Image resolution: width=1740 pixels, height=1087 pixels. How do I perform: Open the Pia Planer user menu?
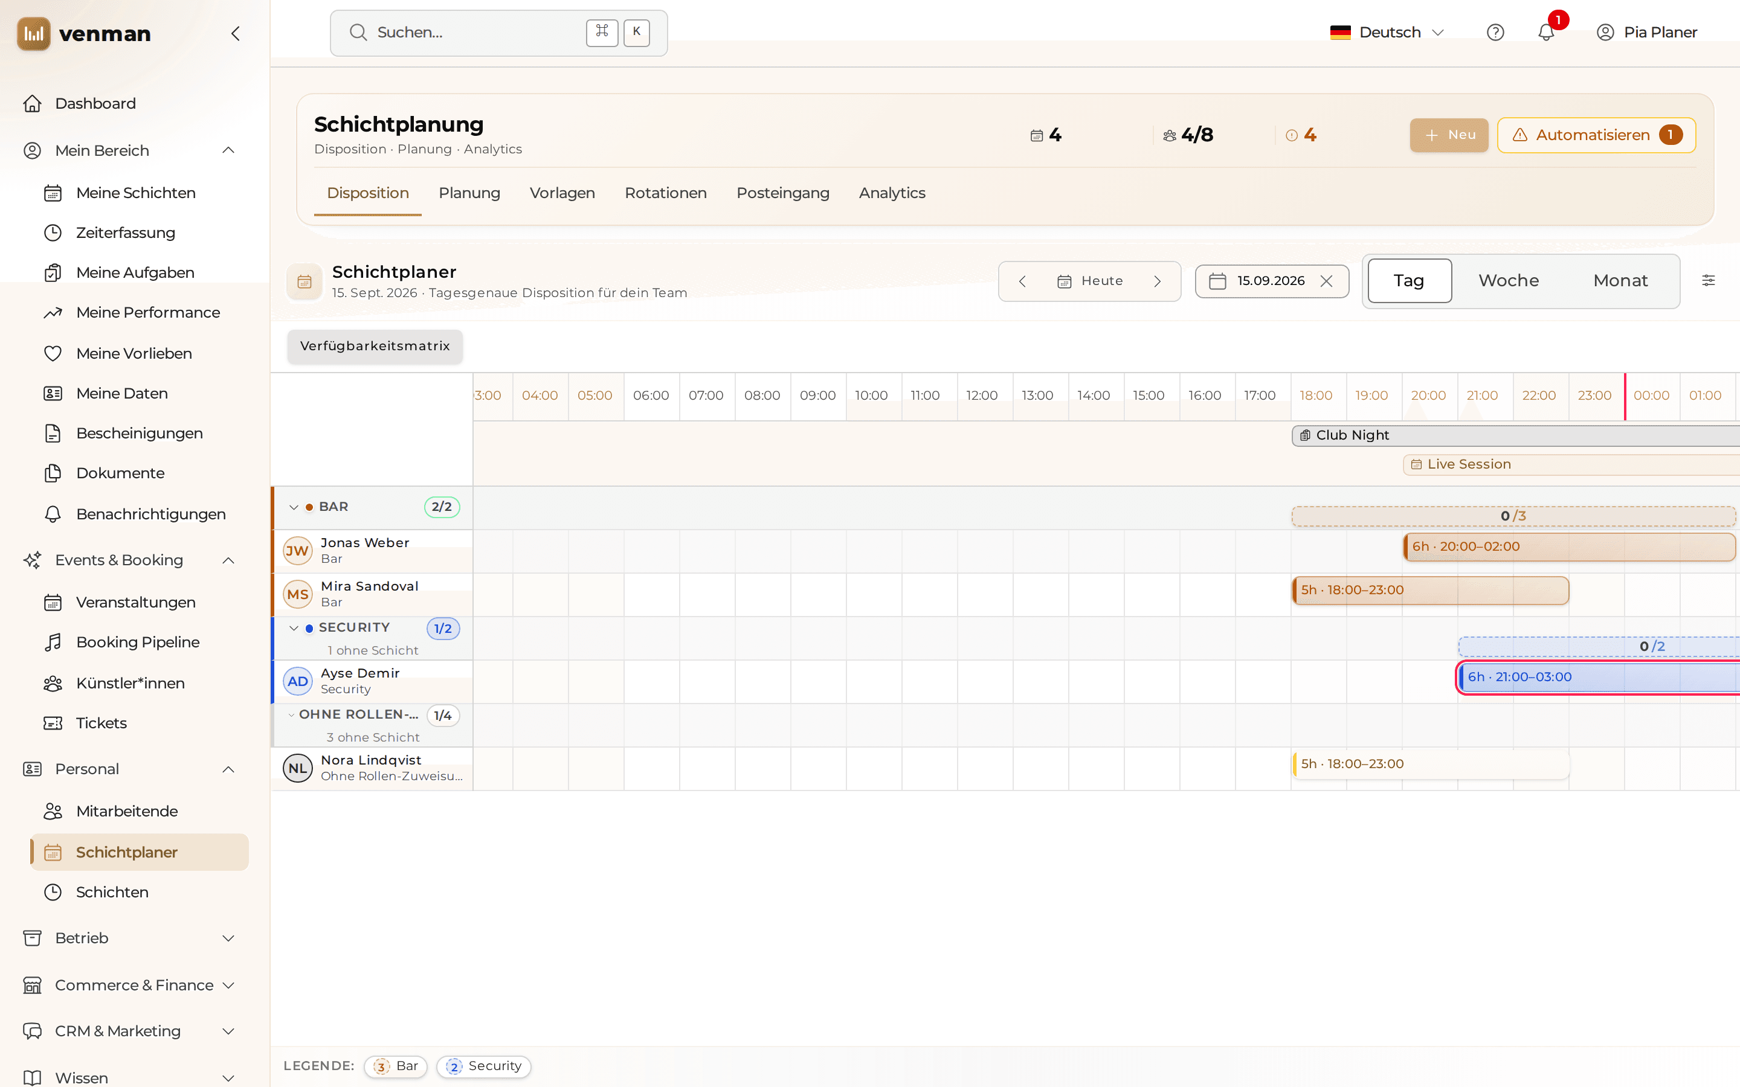click(1646, 33)
